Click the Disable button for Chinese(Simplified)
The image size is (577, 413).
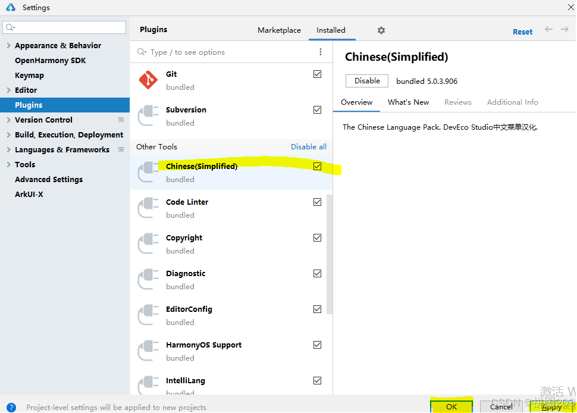[x=367, y=80]
